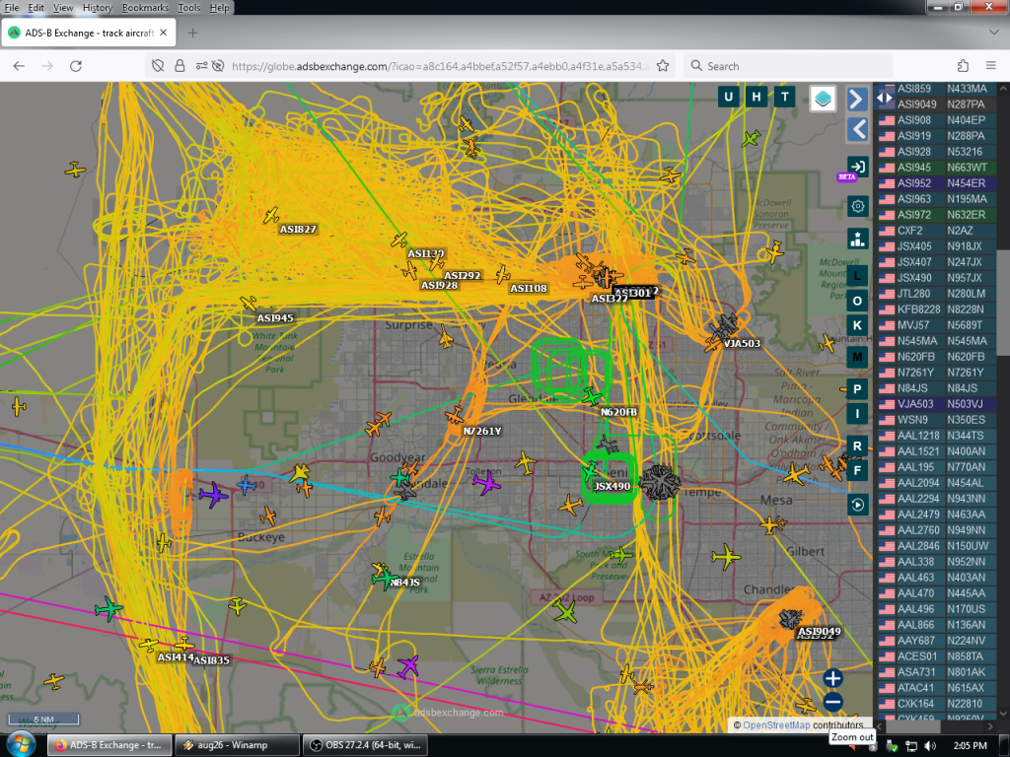Toggle the I map option
Screen dimensions: 1010x757
click(857, 413)
